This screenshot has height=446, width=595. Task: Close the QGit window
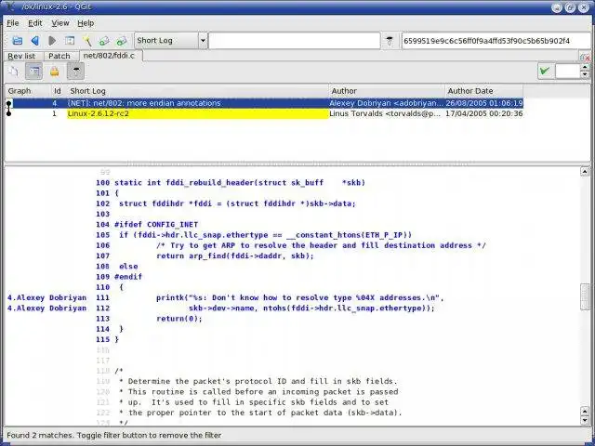584,7
